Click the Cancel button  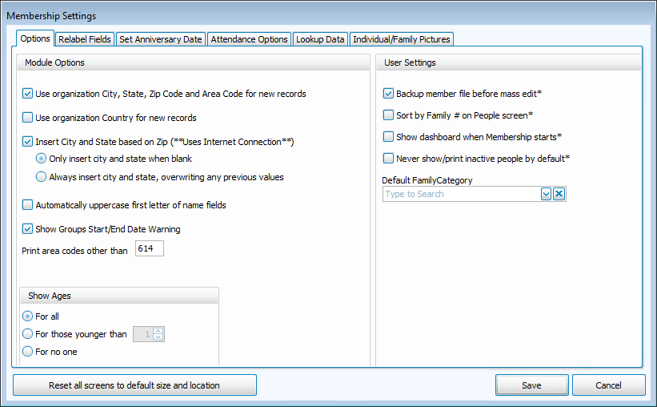(608, 385)
